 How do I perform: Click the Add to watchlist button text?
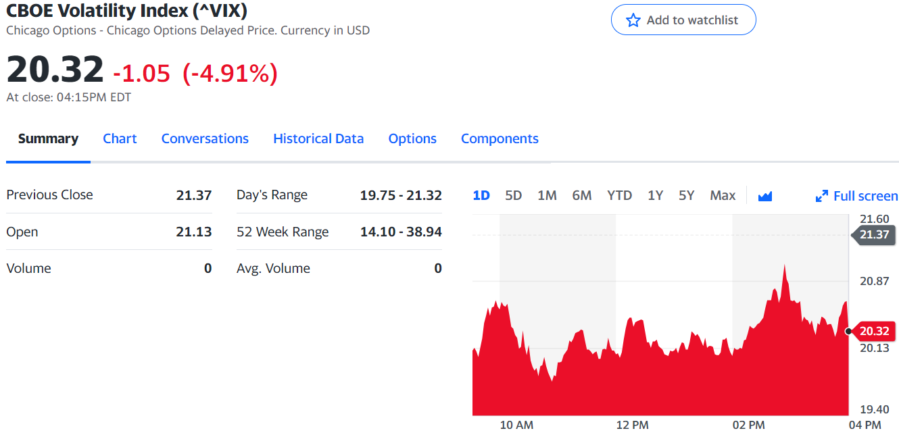(x=692, y=20)
